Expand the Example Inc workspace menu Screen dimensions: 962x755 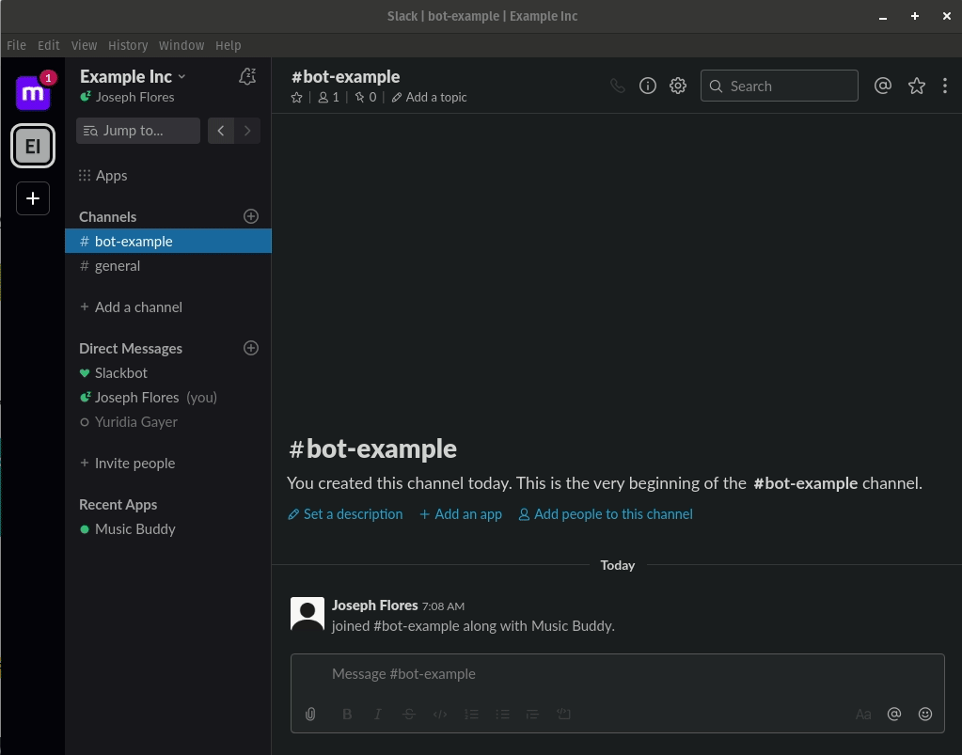point(133,77)
